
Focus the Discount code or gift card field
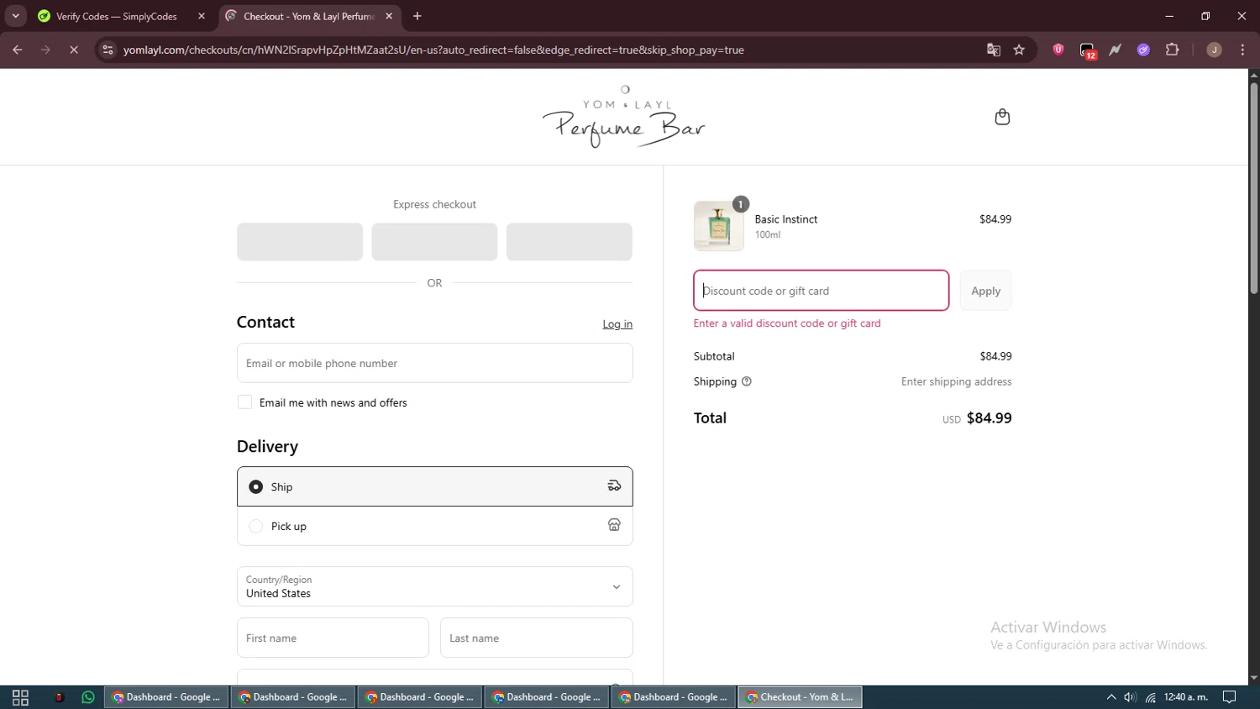click(822, 291)
